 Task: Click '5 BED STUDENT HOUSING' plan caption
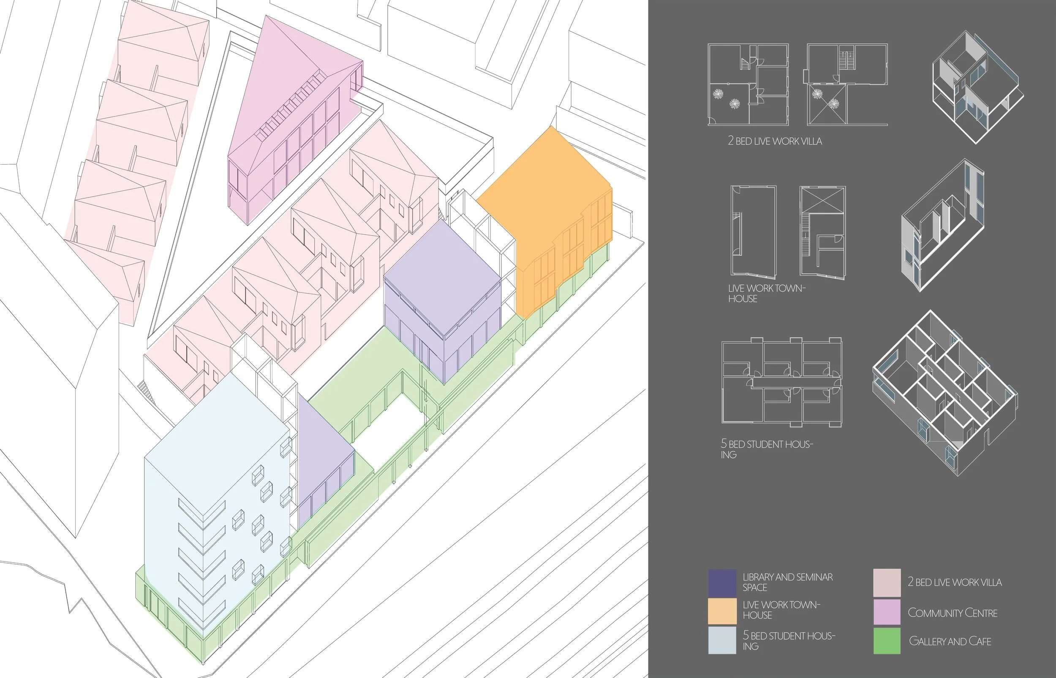(767, 449)
